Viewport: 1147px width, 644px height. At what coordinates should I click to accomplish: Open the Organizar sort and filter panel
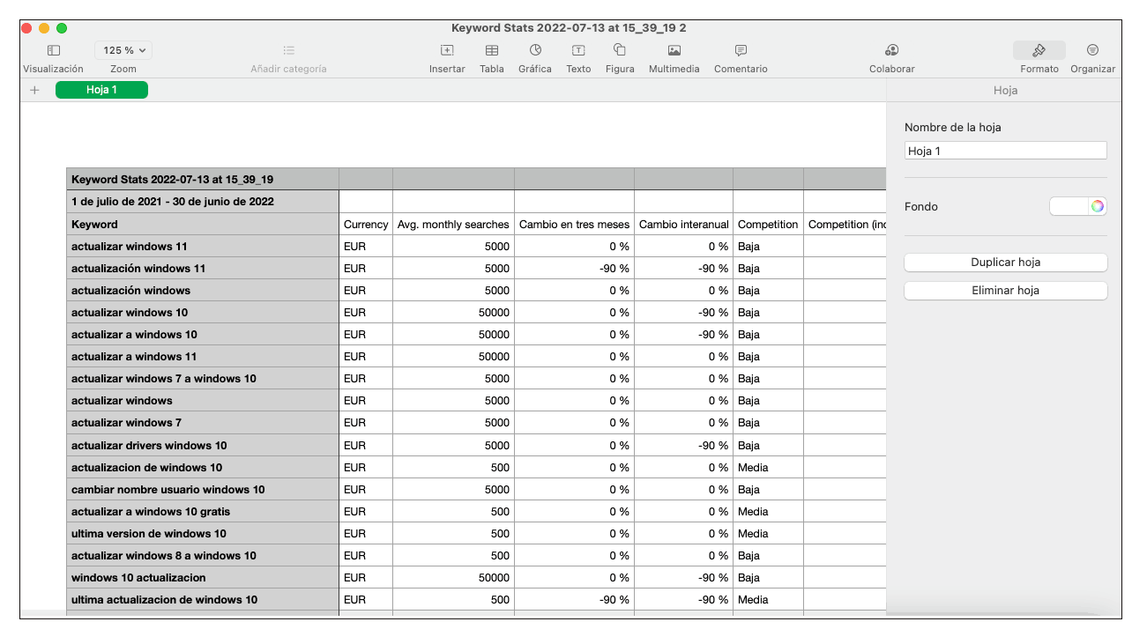(x=1092, y=51)
